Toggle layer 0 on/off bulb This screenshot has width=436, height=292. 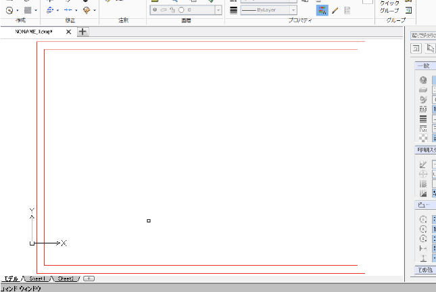tap(155, 9)
